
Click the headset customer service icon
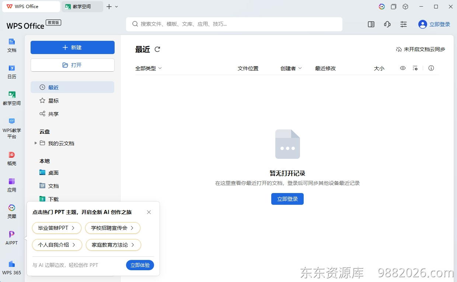[x=387, y=24]
